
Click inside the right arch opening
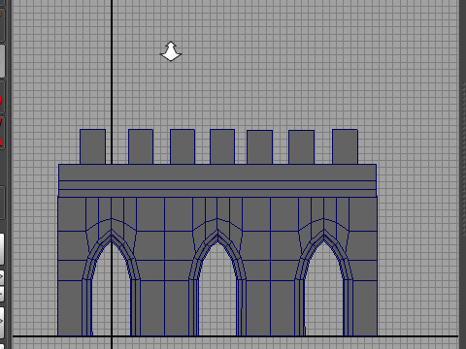[323, 291]
